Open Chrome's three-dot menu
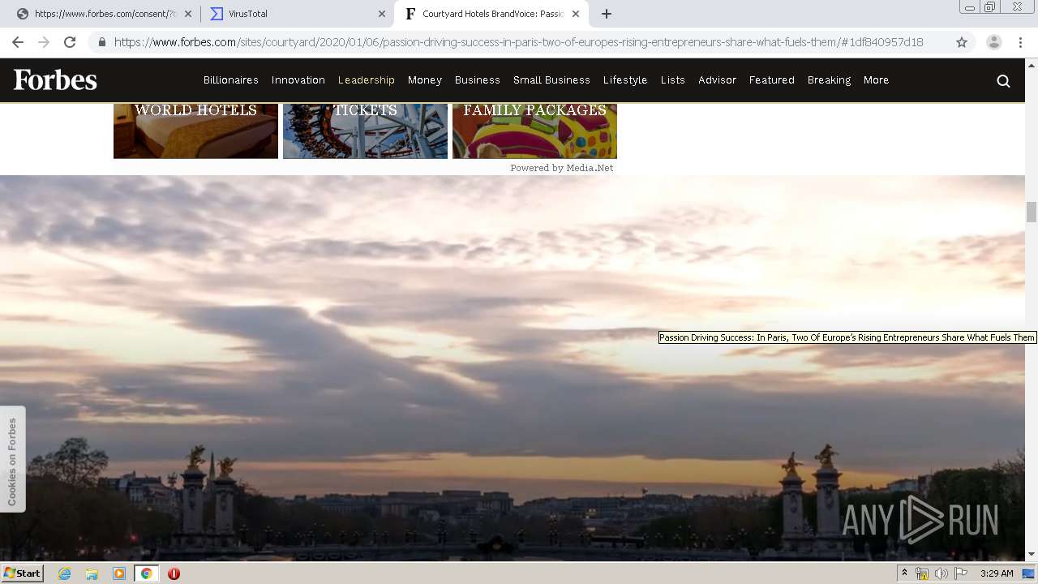 (1020, 42)
